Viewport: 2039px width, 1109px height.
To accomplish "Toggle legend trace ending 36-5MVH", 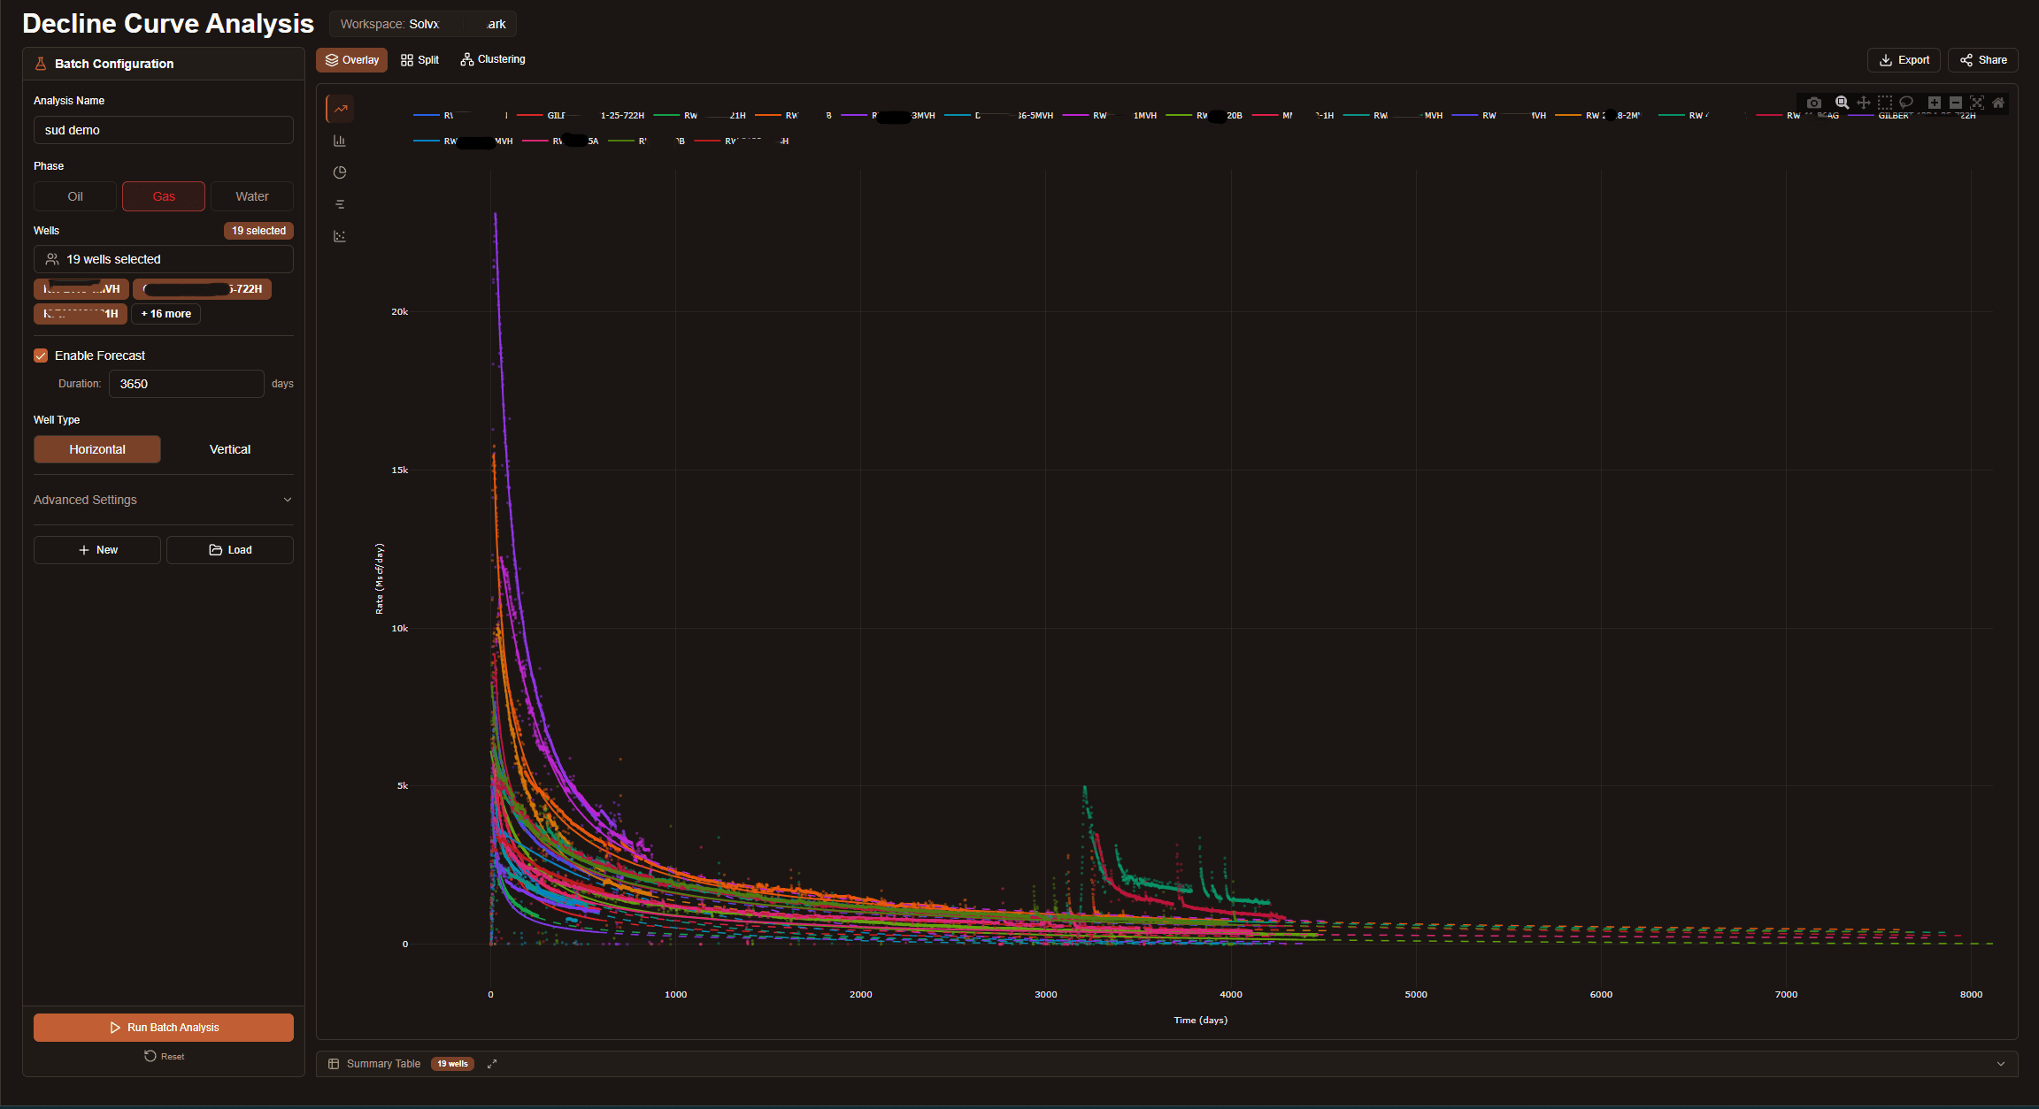I will pyautogui.click(x=999, y=116).
